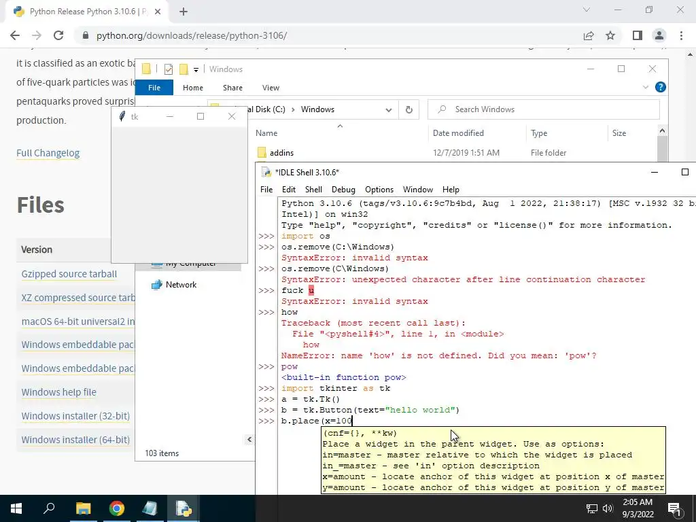Open IDLE Options menu
Image resolution: width=696 pixels, height=522 pixels.
click(379, 190)
